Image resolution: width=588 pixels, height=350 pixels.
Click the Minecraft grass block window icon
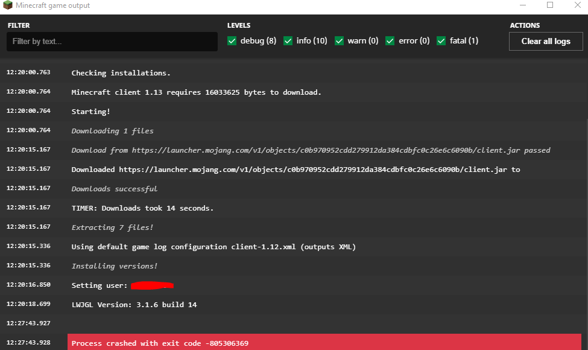click(x=7, y=5)
